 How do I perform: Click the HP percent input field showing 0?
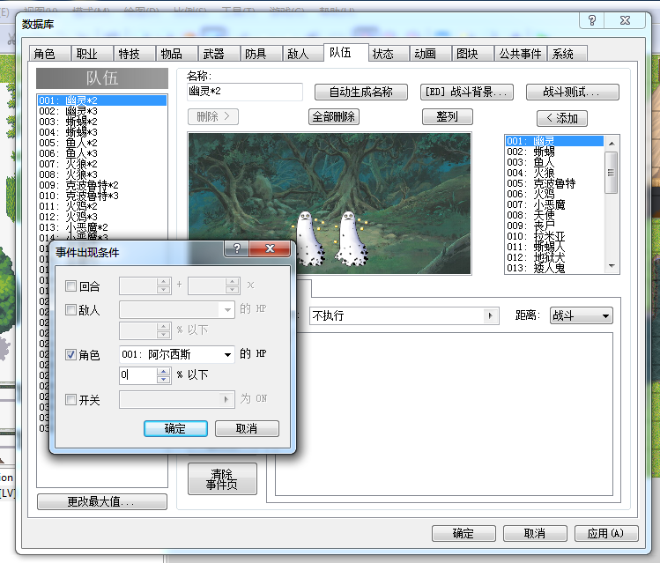[138, 375]
